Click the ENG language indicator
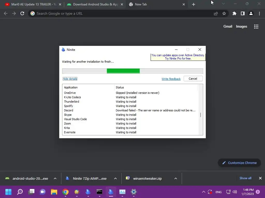 coord(218,192)
